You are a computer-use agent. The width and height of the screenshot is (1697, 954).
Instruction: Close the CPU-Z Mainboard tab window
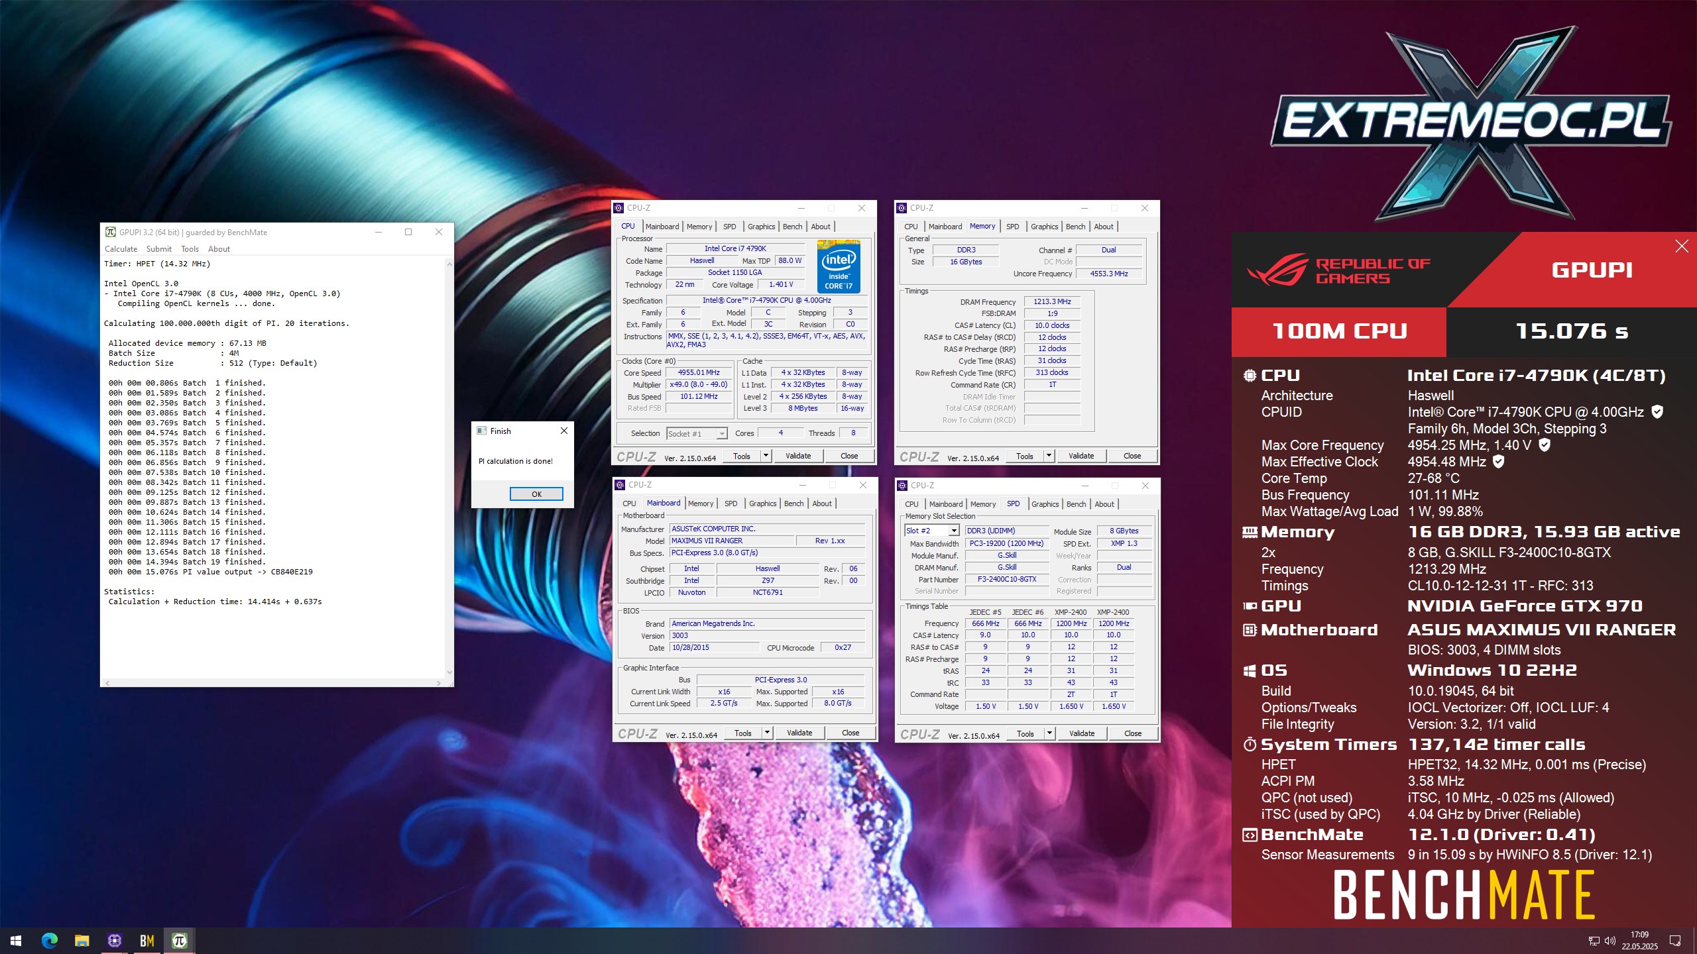pyautogui.click(x=863, y=485)
